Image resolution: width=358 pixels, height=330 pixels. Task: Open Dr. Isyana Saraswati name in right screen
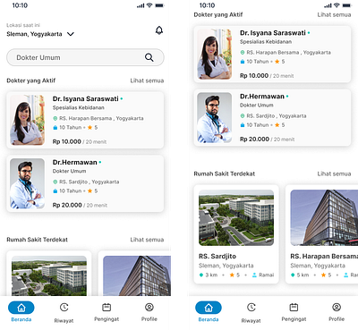coord(273,33)
